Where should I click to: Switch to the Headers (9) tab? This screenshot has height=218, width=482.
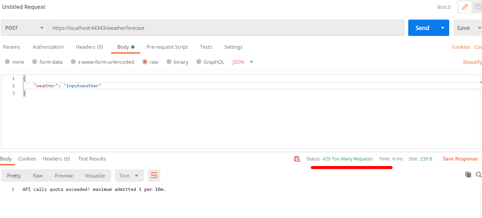[x=89, y=47]
